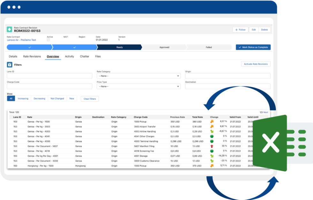Open the Price Type dropdown
Viewport: 313px width, 200px height.
pyautogui.click(x=178, y=86)
